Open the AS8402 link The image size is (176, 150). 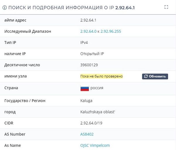87,134
